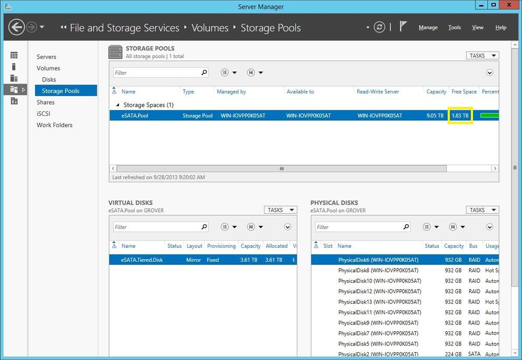The height and width of the screenshot is (360, 522).
Task: Open the Physical Disks TASKS dropdown
Action: tap(482, 210)
